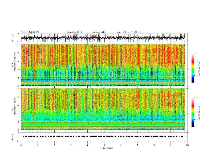Click the ch.2 spectrogram color scale bar

tap(193, 112)
